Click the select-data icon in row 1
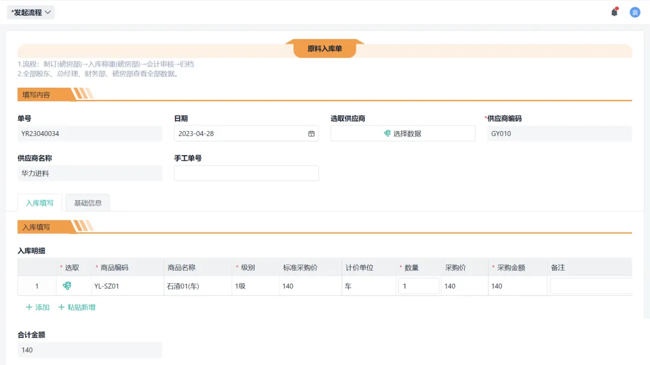 (67, 286)
